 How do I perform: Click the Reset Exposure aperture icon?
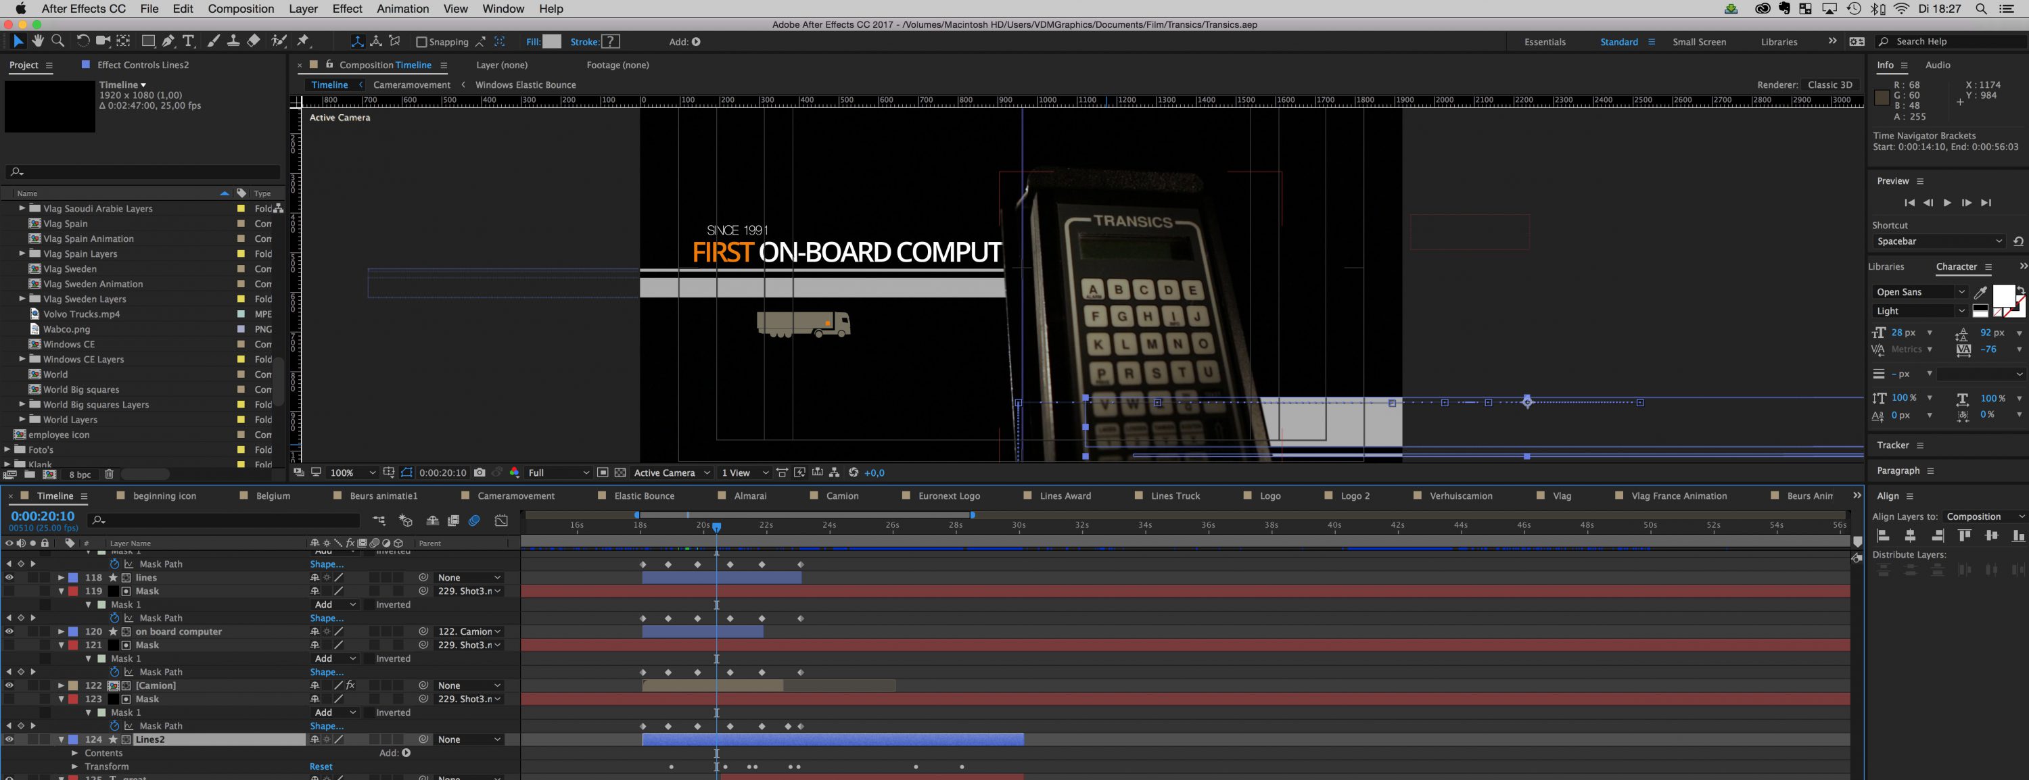pyautogui.click(x=853, y=472)
